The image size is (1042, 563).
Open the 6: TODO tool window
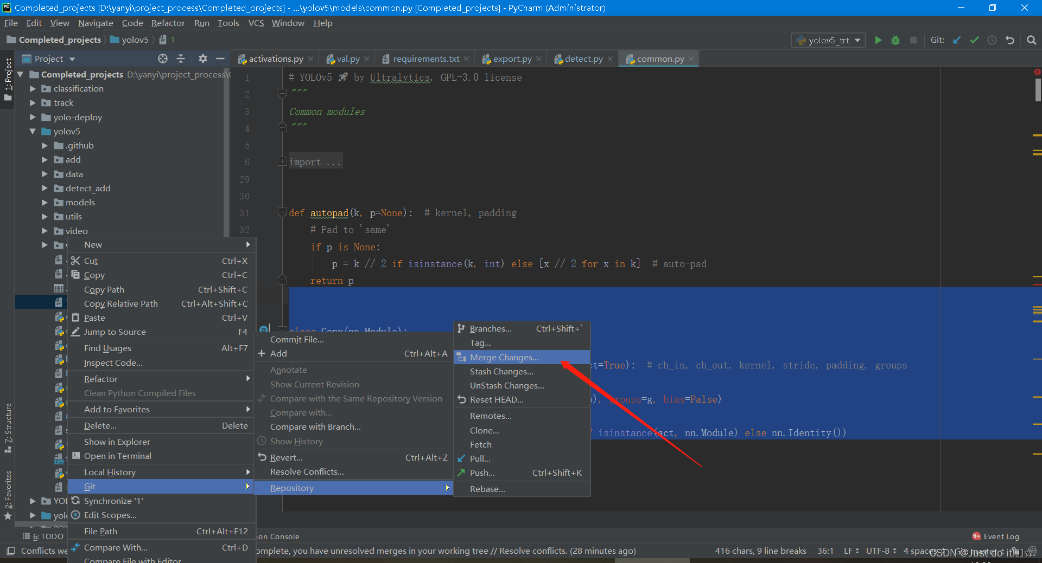43,536
